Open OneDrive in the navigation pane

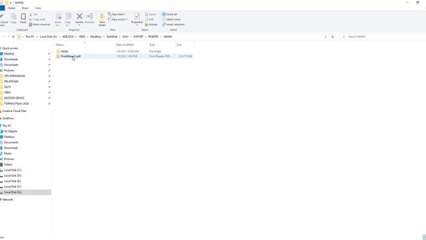pyautogui.click(x=7, y=119)
